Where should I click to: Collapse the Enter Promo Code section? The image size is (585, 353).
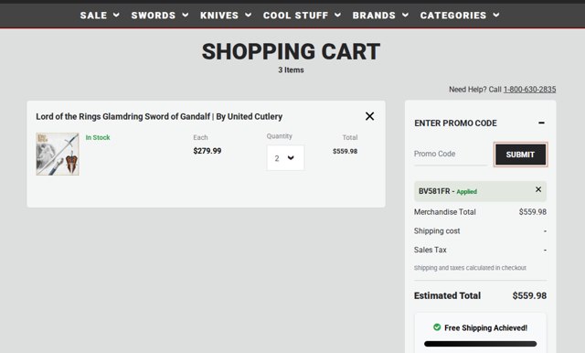coord(541,123)
